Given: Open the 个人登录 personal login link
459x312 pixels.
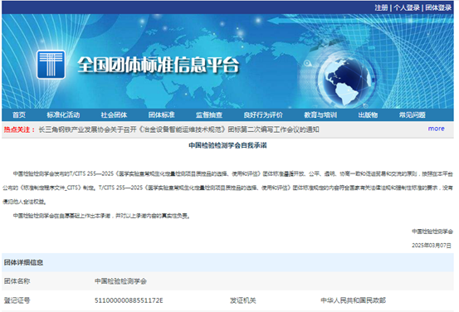Looking at the screenshot, I should (407, 7).
